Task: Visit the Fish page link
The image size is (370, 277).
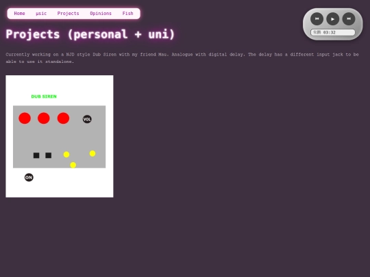Action: [127, 14]
